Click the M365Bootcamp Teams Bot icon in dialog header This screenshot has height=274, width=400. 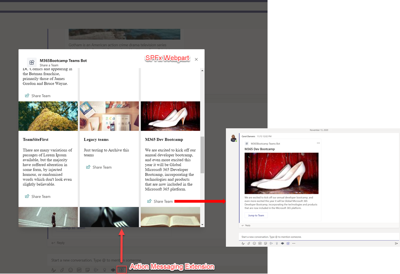coord(32,62)
